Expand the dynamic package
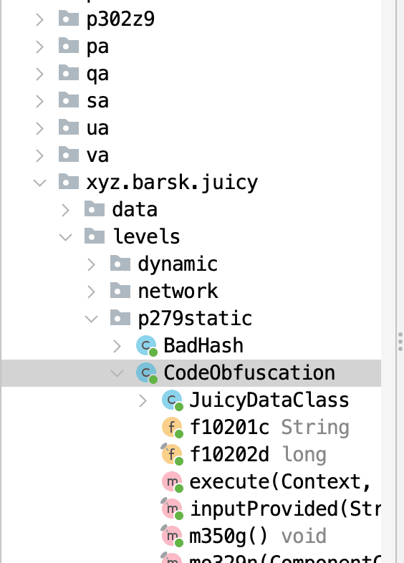The image size is (404, 563). [92, 264]
